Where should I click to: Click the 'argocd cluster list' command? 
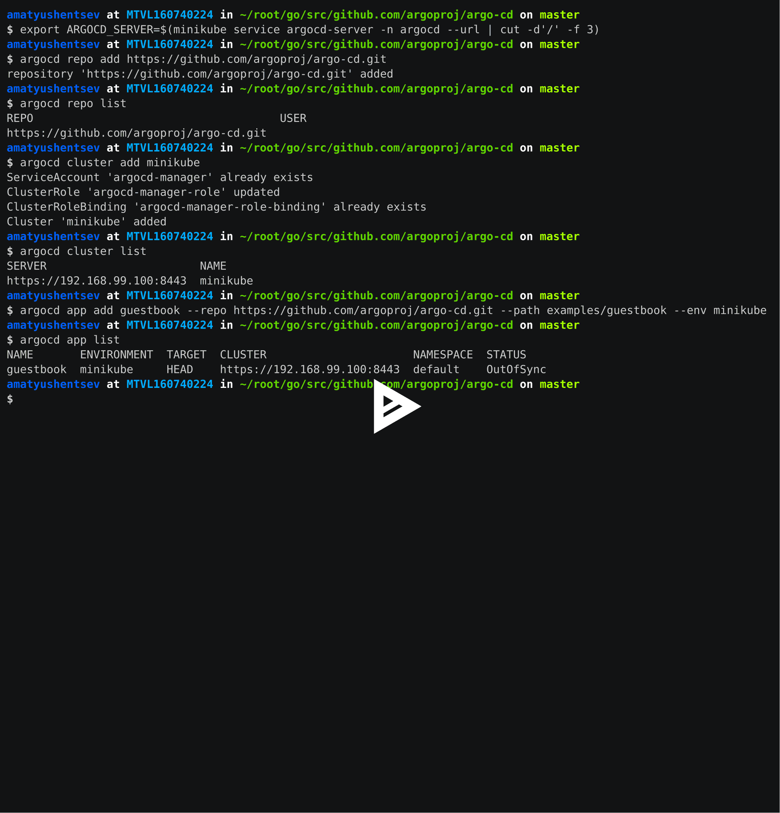coord(77,251)
